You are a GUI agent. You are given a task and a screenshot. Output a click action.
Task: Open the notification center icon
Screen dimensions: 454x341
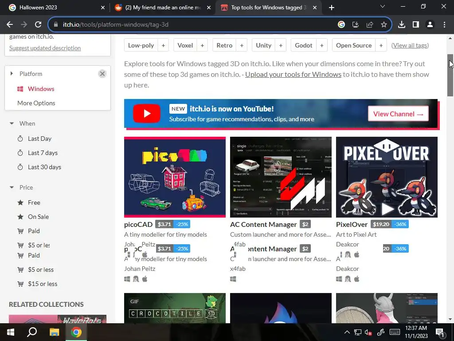click(440, 332)
